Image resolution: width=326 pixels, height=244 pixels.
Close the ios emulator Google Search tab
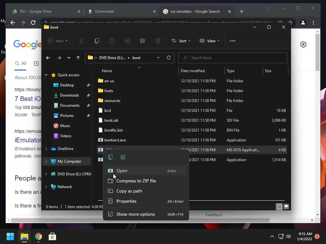(x=230, y=11)
